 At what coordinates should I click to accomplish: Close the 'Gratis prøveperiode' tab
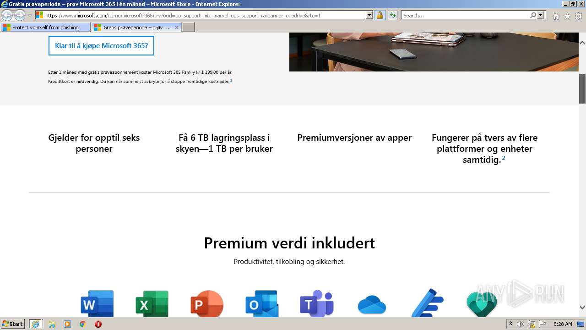pyautogui.click(x=177, y=27)
